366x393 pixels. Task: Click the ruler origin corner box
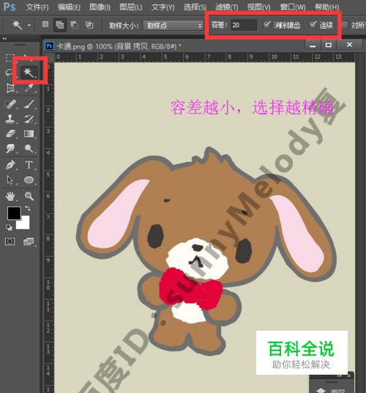click(50, 57)
